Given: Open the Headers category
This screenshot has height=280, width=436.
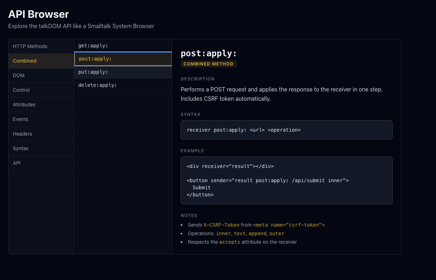Looking at the screenshot, I should pos(41,134).
